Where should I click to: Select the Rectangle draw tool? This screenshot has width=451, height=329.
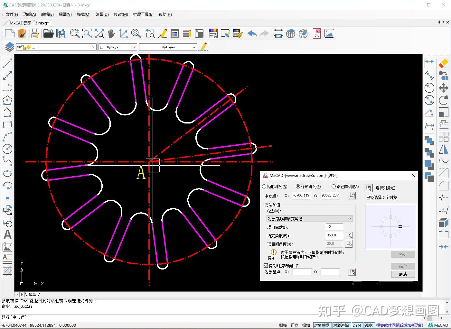tap(7, 124)
